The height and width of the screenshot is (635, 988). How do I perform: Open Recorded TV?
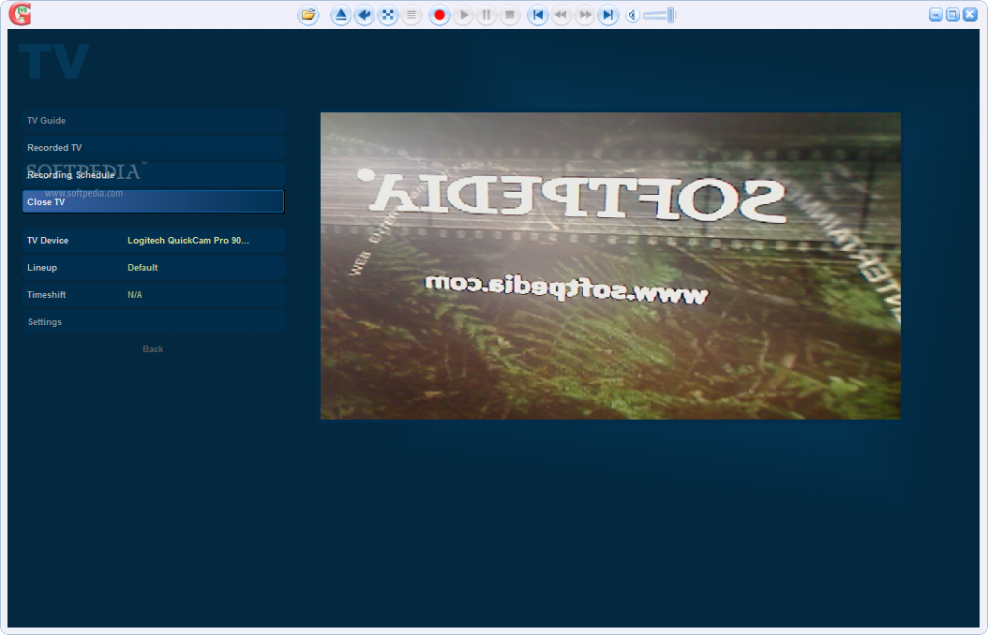coord(153,147)
